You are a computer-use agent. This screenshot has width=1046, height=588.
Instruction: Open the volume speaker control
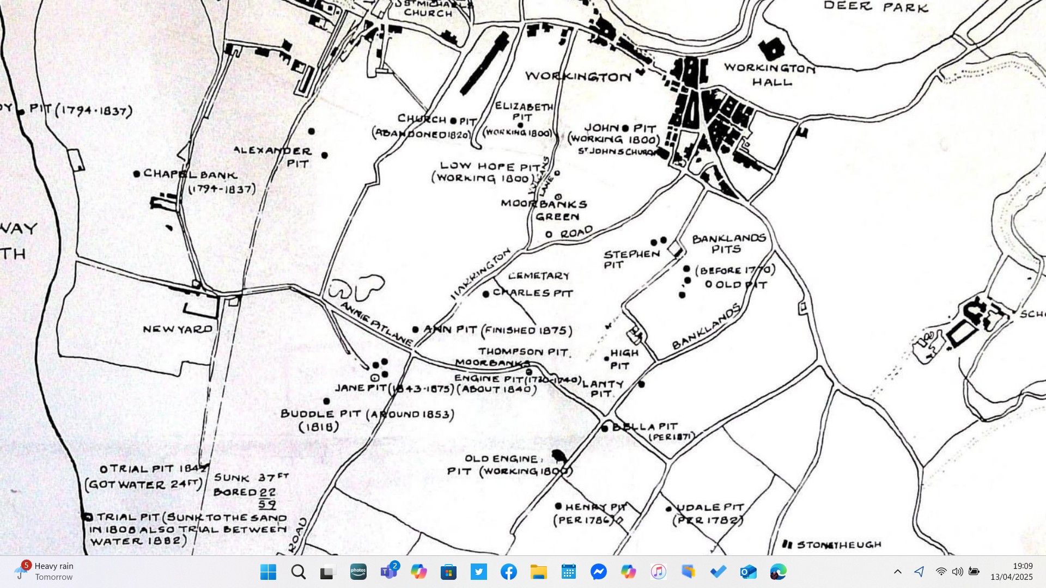[x=958, y=572]
